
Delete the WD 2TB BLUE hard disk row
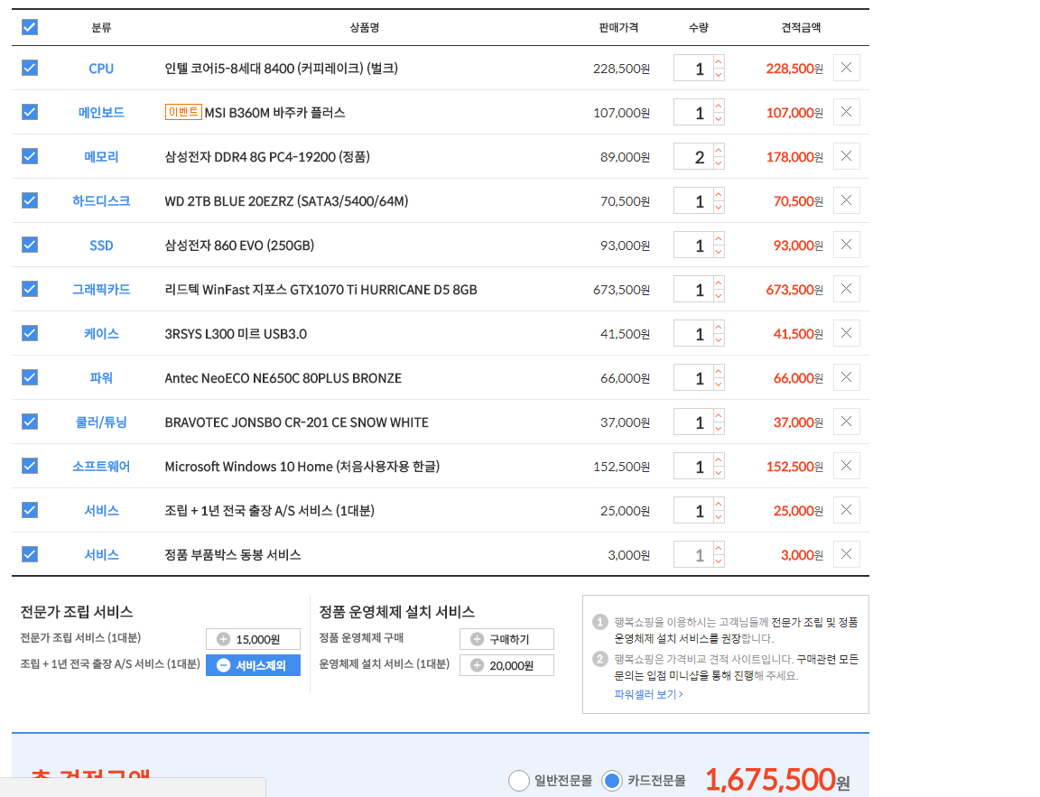[846, 200]
